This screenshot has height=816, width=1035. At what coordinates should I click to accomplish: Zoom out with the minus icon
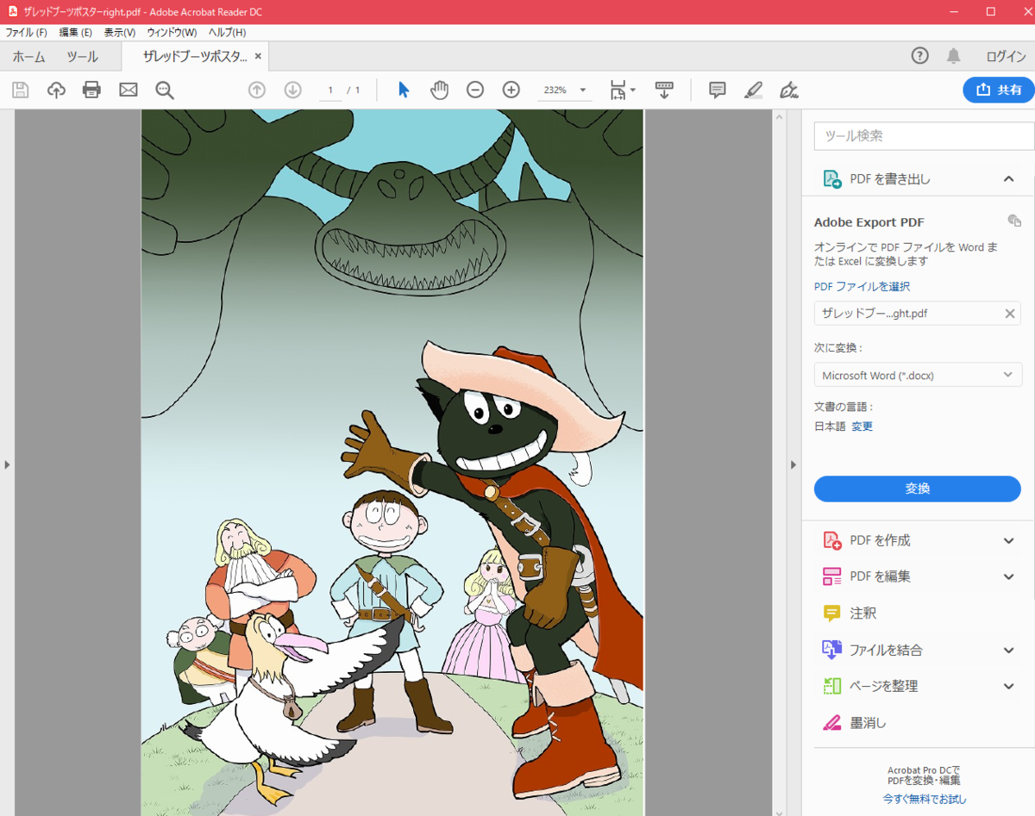point(475,90)
